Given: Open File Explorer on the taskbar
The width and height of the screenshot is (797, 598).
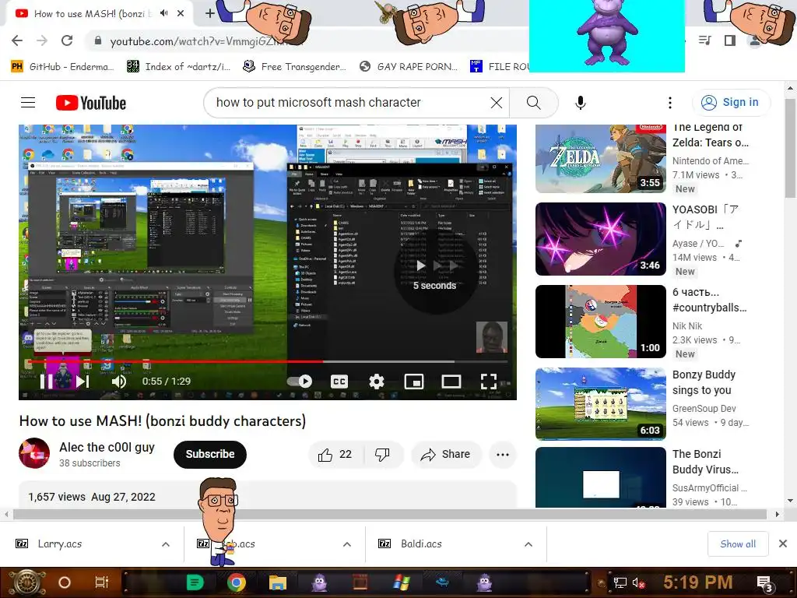Looking at the screenshot, I should pyautogui.click(x=278, y=582).
